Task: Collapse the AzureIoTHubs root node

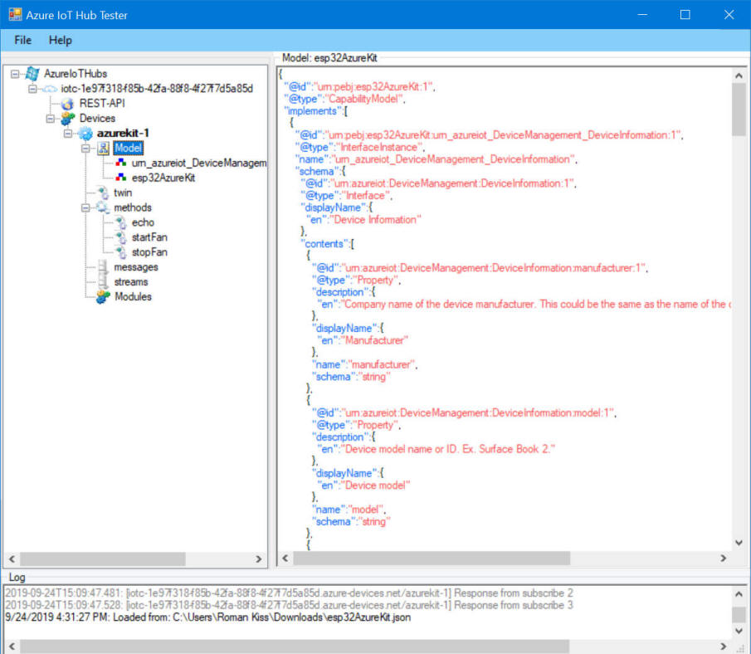Action: point(15,74)
